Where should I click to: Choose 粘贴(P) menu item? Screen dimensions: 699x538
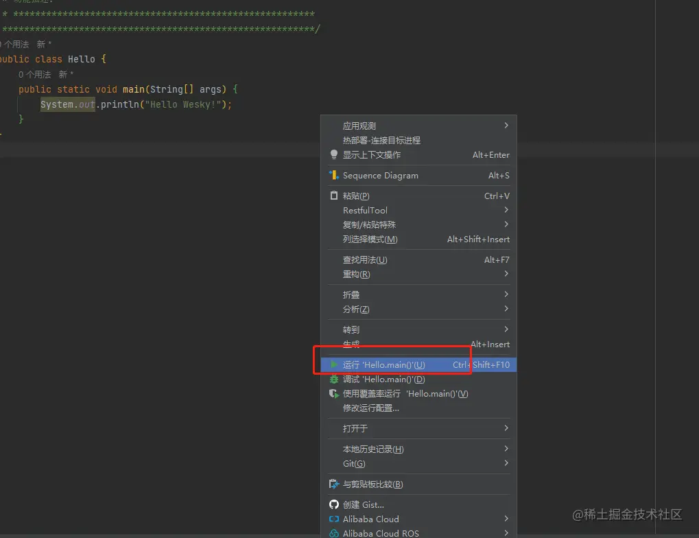[x=418, y=196]
